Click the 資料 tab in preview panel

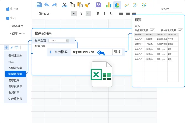click(x=137, y=26)
